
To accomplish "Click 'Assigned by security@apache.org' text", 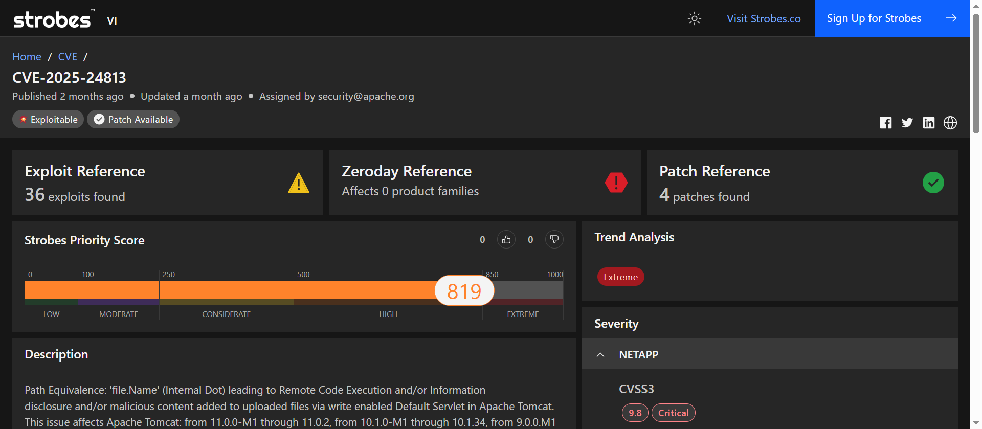I will coord(337,96).
